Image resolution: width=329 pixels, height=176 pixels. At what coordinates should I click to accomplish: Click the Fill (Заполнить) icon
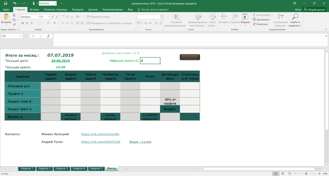coord(254,20)
